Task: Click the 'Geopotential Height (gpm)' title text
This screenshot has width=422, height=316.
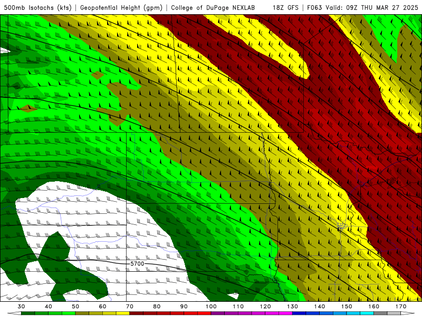Action: click(121, 8)
